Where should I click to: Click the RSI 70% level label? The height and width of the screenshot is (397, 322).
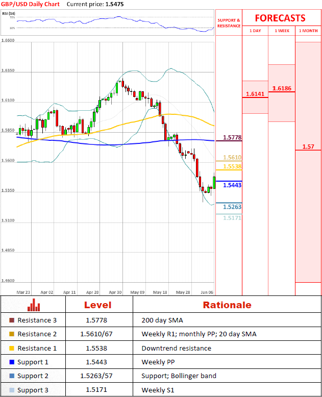tap(12, 17)
